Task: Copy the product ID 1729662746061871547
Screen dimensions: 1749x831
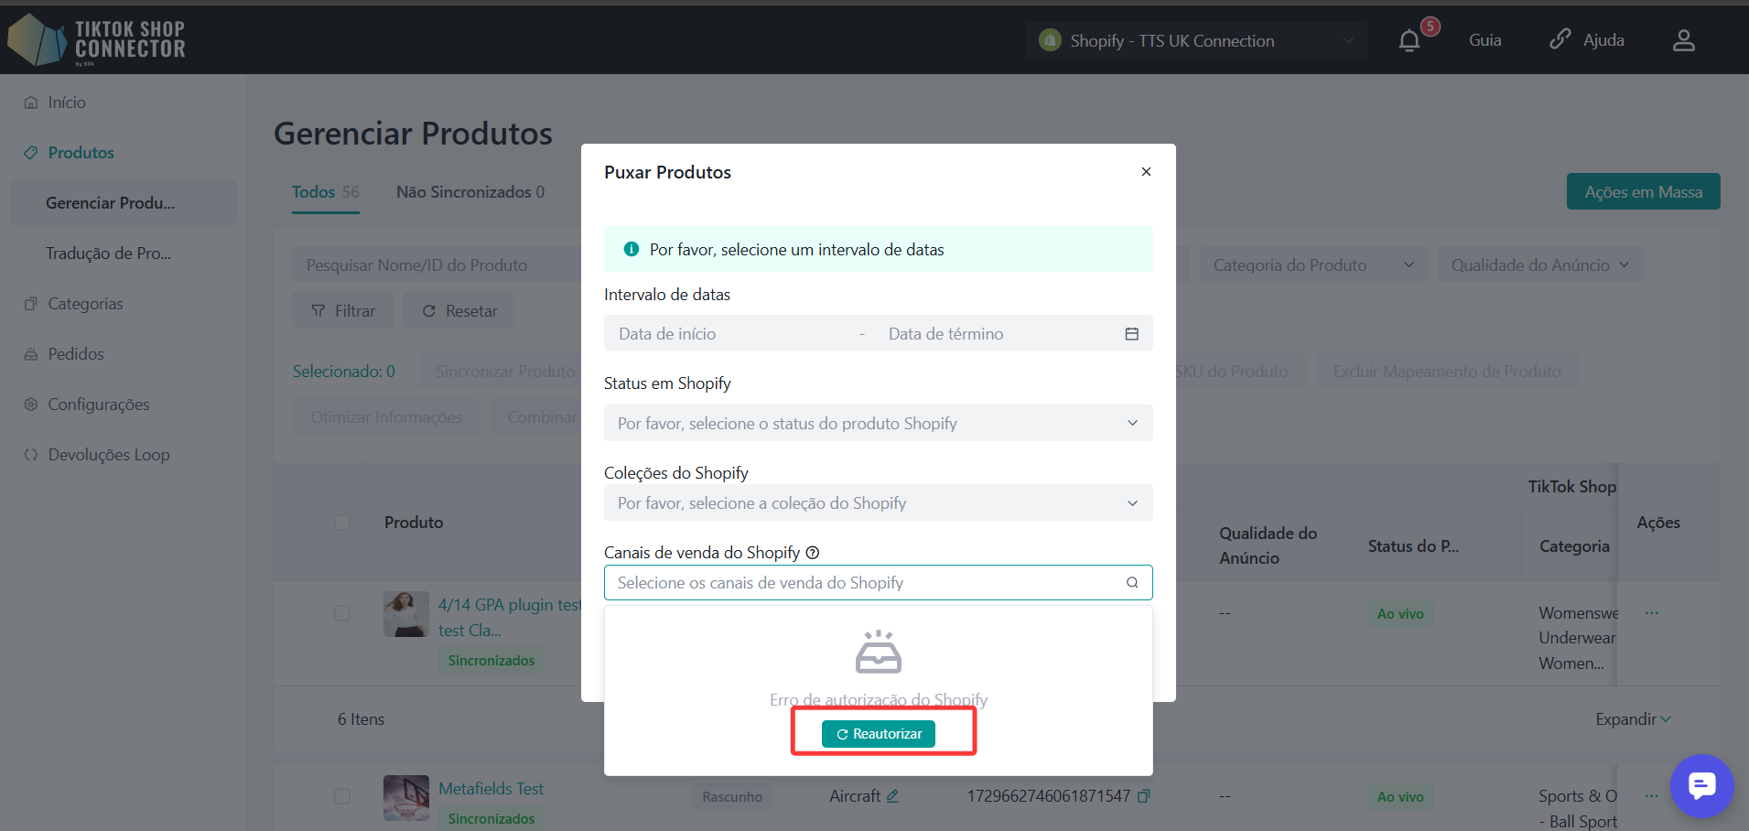Action: click(1143, 796)
